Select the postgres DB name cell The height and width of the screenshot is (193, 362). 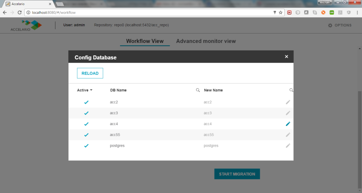(117, 146)
